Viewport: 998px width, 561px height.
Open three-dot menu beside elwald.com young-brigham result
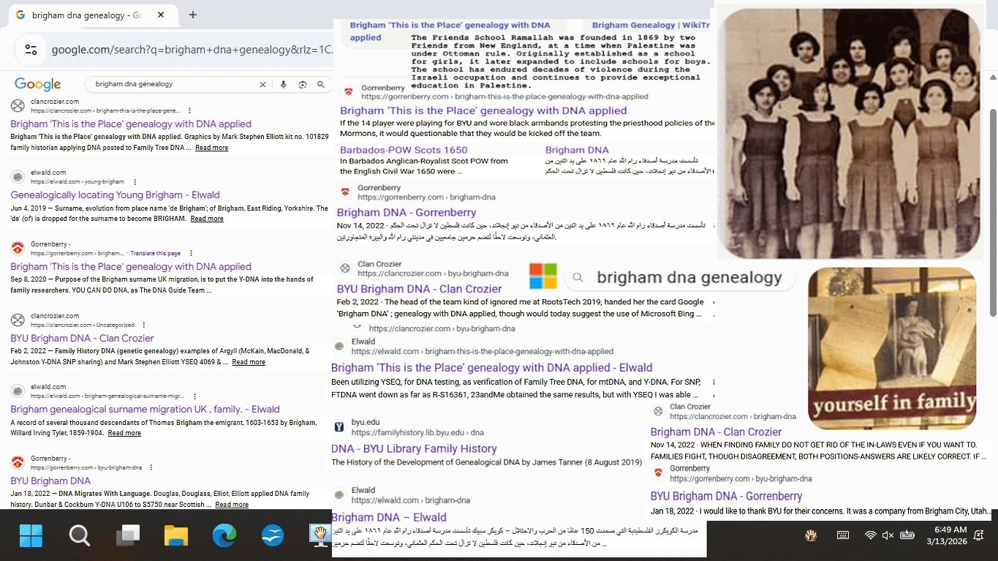pyautogui.click(x=135, y=181)
